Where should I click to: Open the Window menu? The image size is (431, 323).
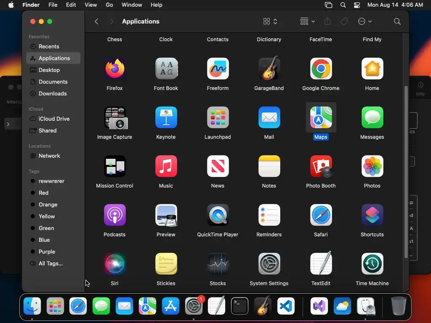(x=132, y=5)
